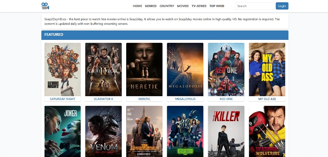Select The Killer movie poster
The width and height of the screenshot is (328, 157).
click(226, 131)
